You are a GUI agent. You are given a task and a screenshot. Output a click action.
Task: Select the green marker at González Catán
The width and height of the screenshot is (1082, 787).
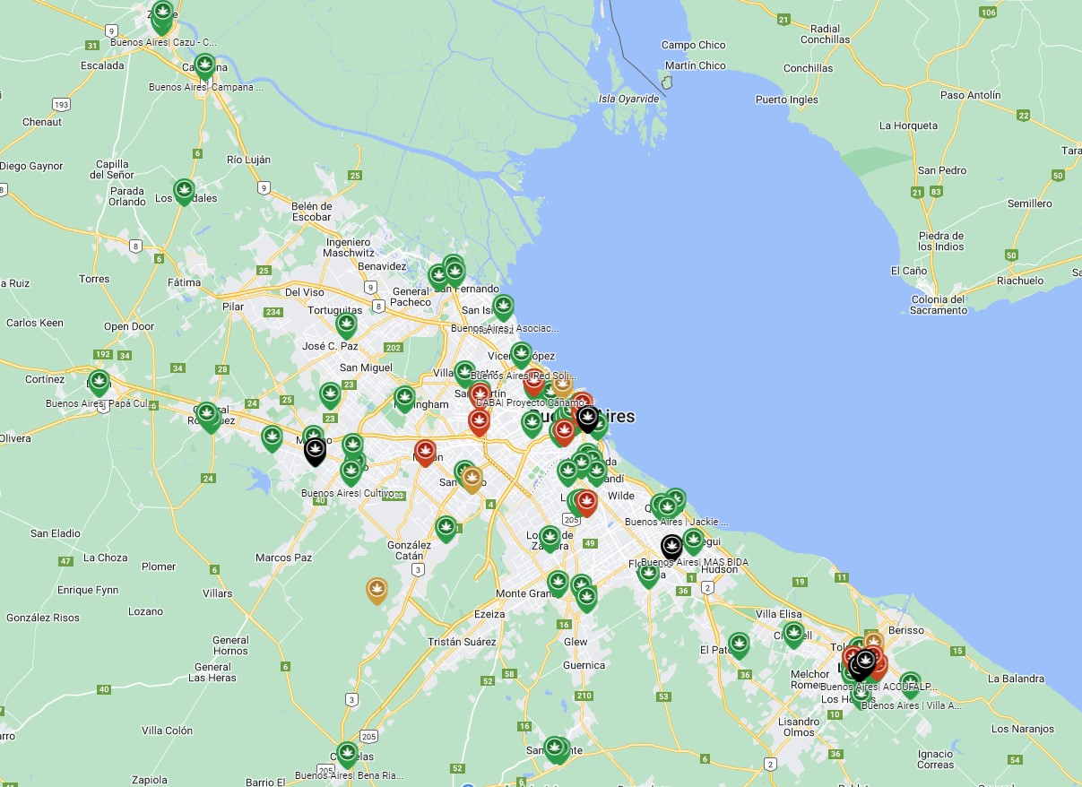point(446,528)
